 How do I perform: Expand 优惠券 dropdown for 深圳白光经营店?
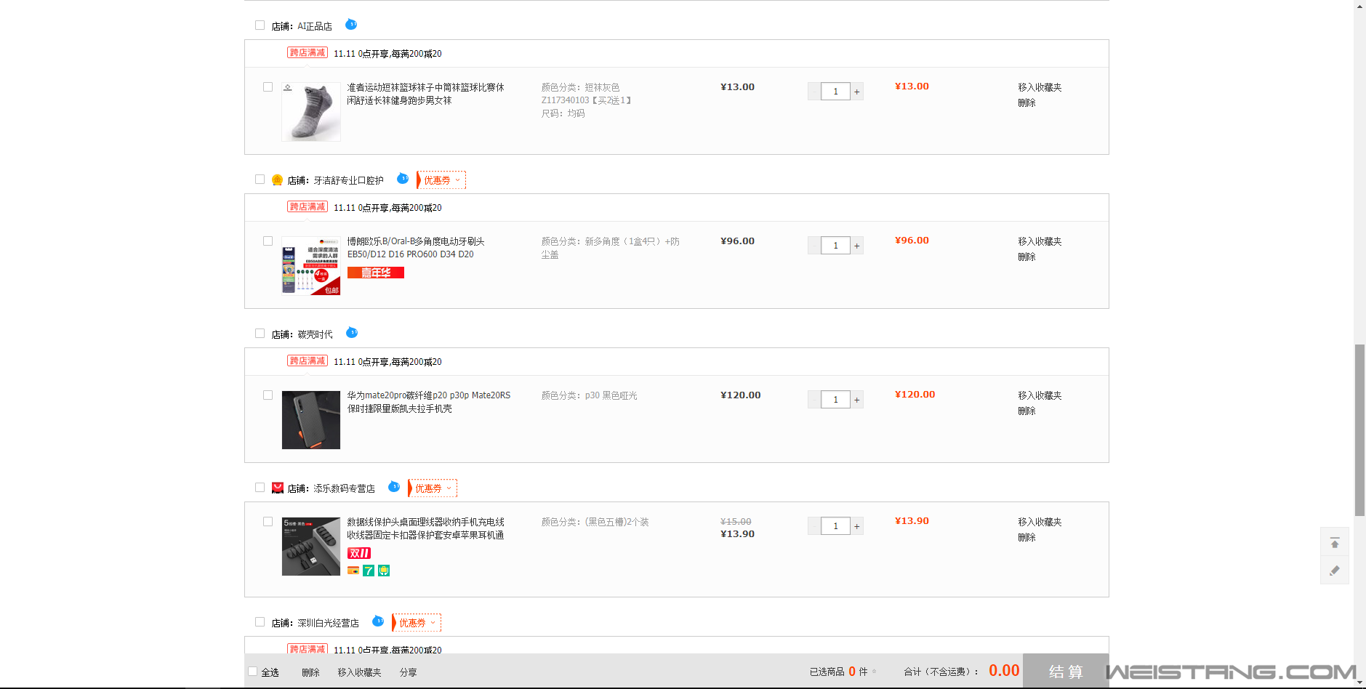point(417,623)
